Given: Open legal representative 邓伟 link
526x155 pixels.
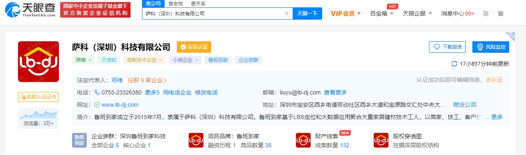Looking at the screenshot, I should point(117,80).
